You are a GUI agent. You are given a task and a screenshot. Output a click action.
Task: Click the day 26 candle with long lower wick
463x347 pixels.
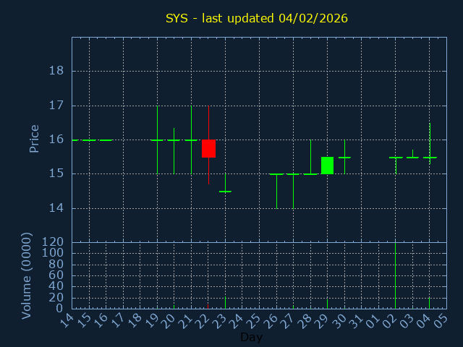click(276, 174)
